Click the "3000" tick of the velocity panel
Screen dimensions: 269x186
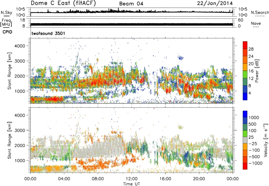pos(20,130)
